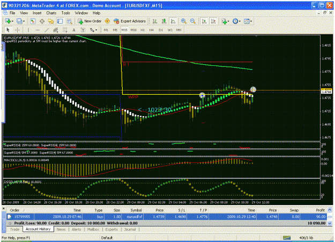This screenshot has width=335, height=242.
Task: Select the horizontal line drawing tool
Action: (x=38, y=30)
